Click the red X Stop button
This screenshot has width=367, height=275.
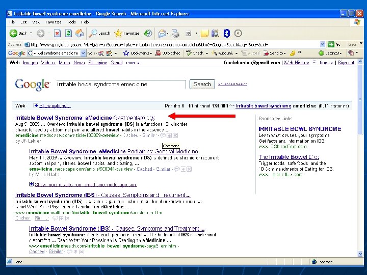tap(57, 34)
